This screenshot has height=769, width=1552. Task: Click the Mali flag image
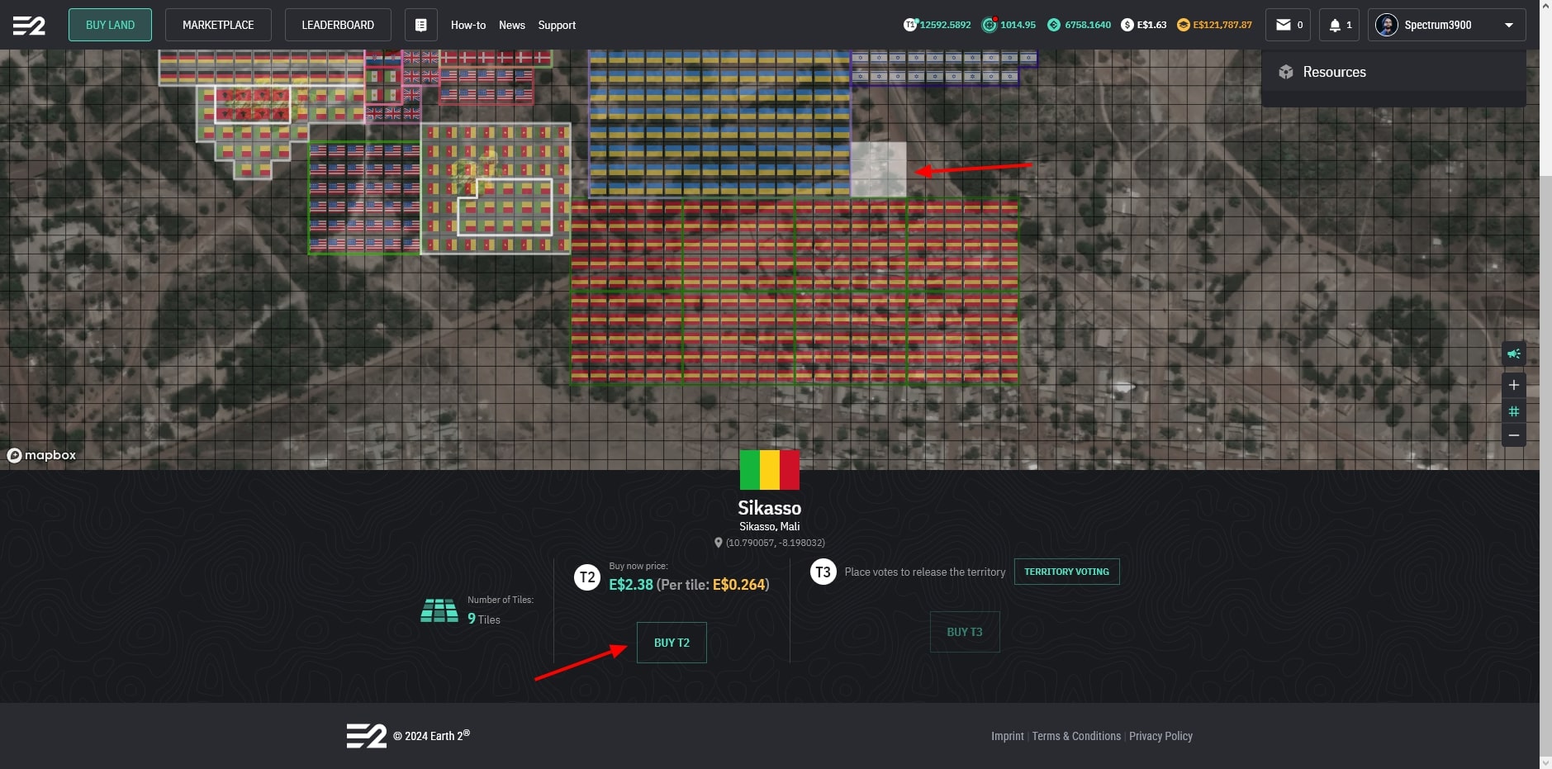point(769,470)
